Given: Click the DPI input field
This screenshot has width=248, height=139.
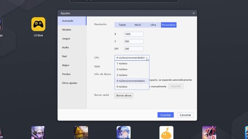Looking at the screenshot, I should coord(134,49).
